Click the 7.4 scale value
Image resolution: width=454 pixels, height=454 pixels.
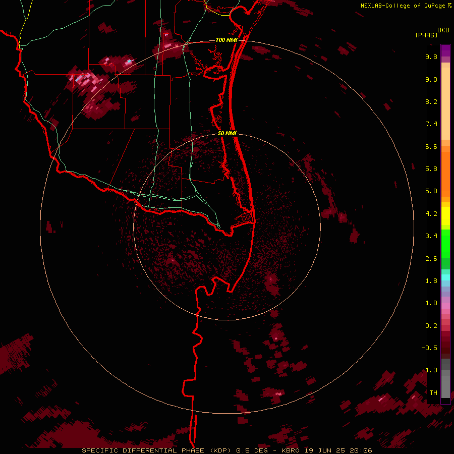point(431,124)
